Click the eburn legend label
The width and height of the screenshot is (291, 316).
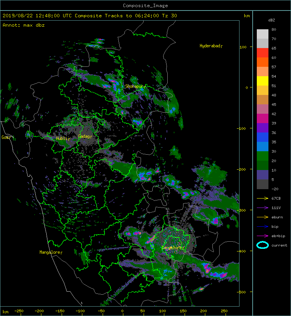tap(277, 217)
